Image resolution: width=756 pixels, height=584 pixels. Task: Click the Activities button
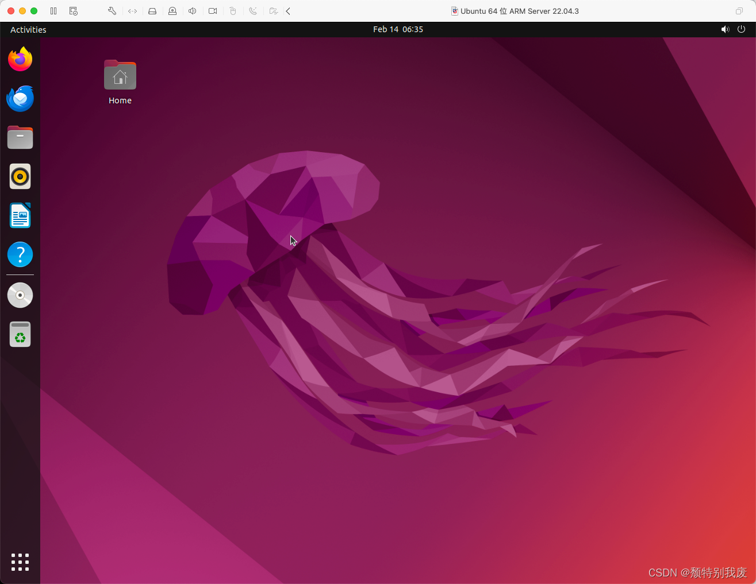click(28, 29)
